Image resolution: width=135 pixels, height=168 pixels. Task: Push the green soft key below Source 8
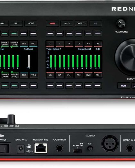(14, 86)
